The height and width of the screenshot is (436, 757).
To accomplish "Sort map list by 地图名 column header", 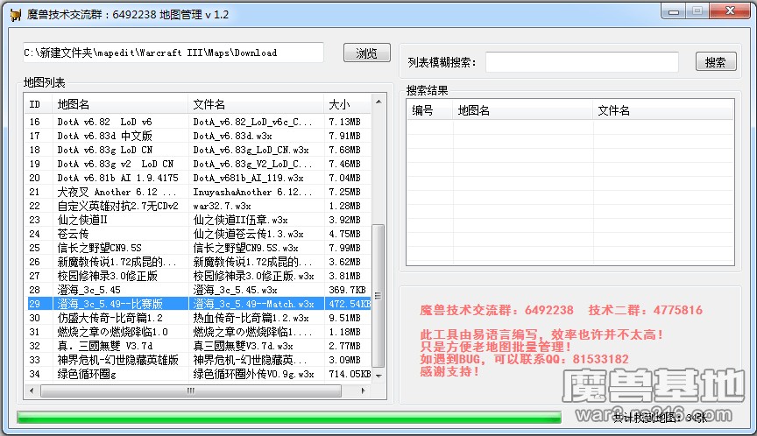I will [120, 104].
